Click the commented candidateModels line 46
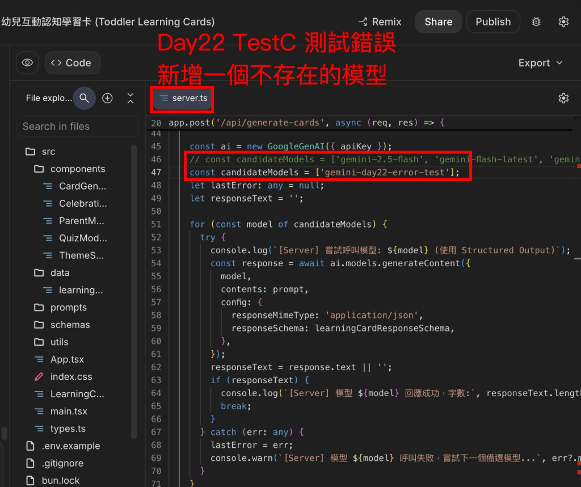The image size is (581, 487). (x=385, y=159)
